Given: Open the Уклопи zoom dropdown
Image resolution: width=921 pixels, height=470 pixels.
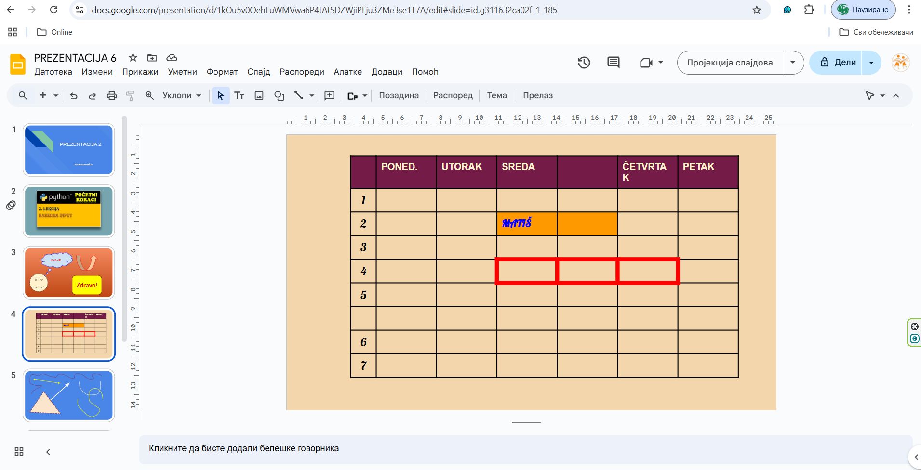Looking at the screenshot, I should coord(181,96).
